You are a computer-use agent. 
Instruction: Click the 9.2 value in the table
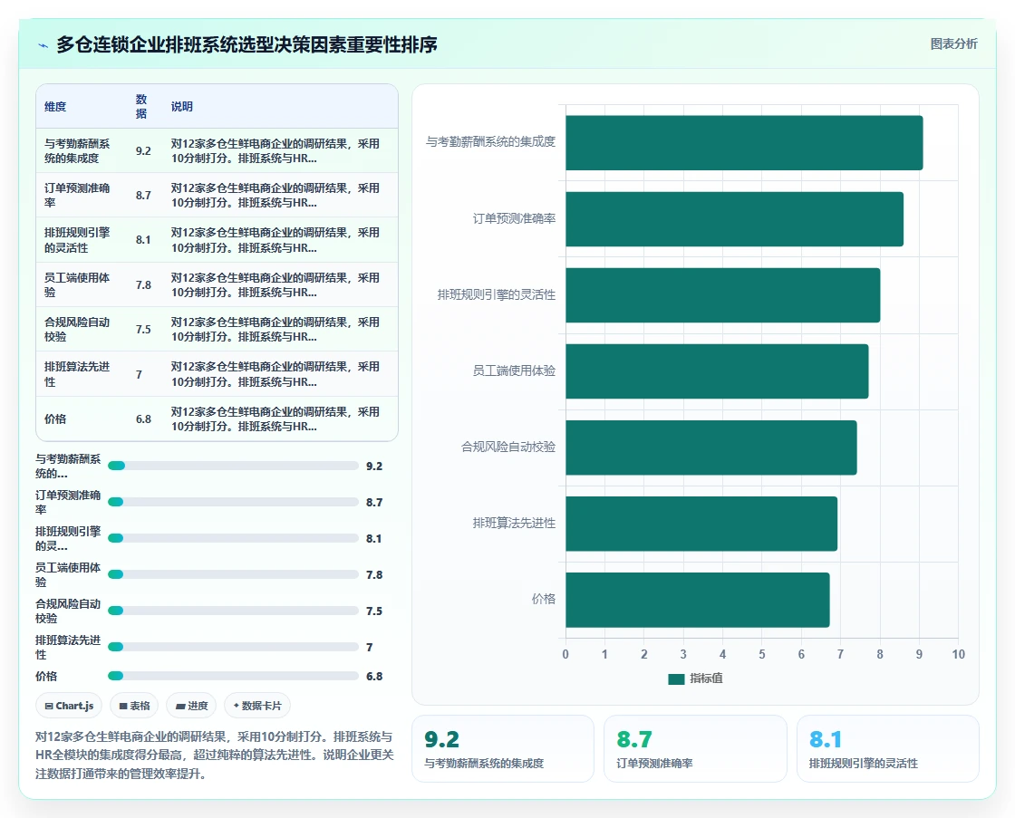143,151
